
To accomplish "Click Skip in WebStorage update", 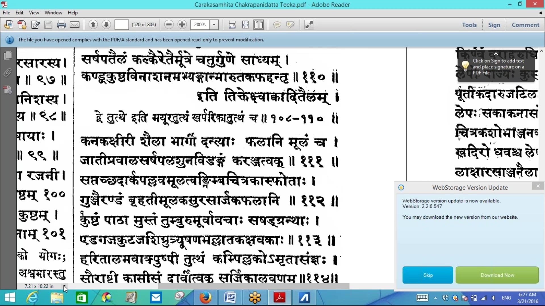I will [428, 275].
